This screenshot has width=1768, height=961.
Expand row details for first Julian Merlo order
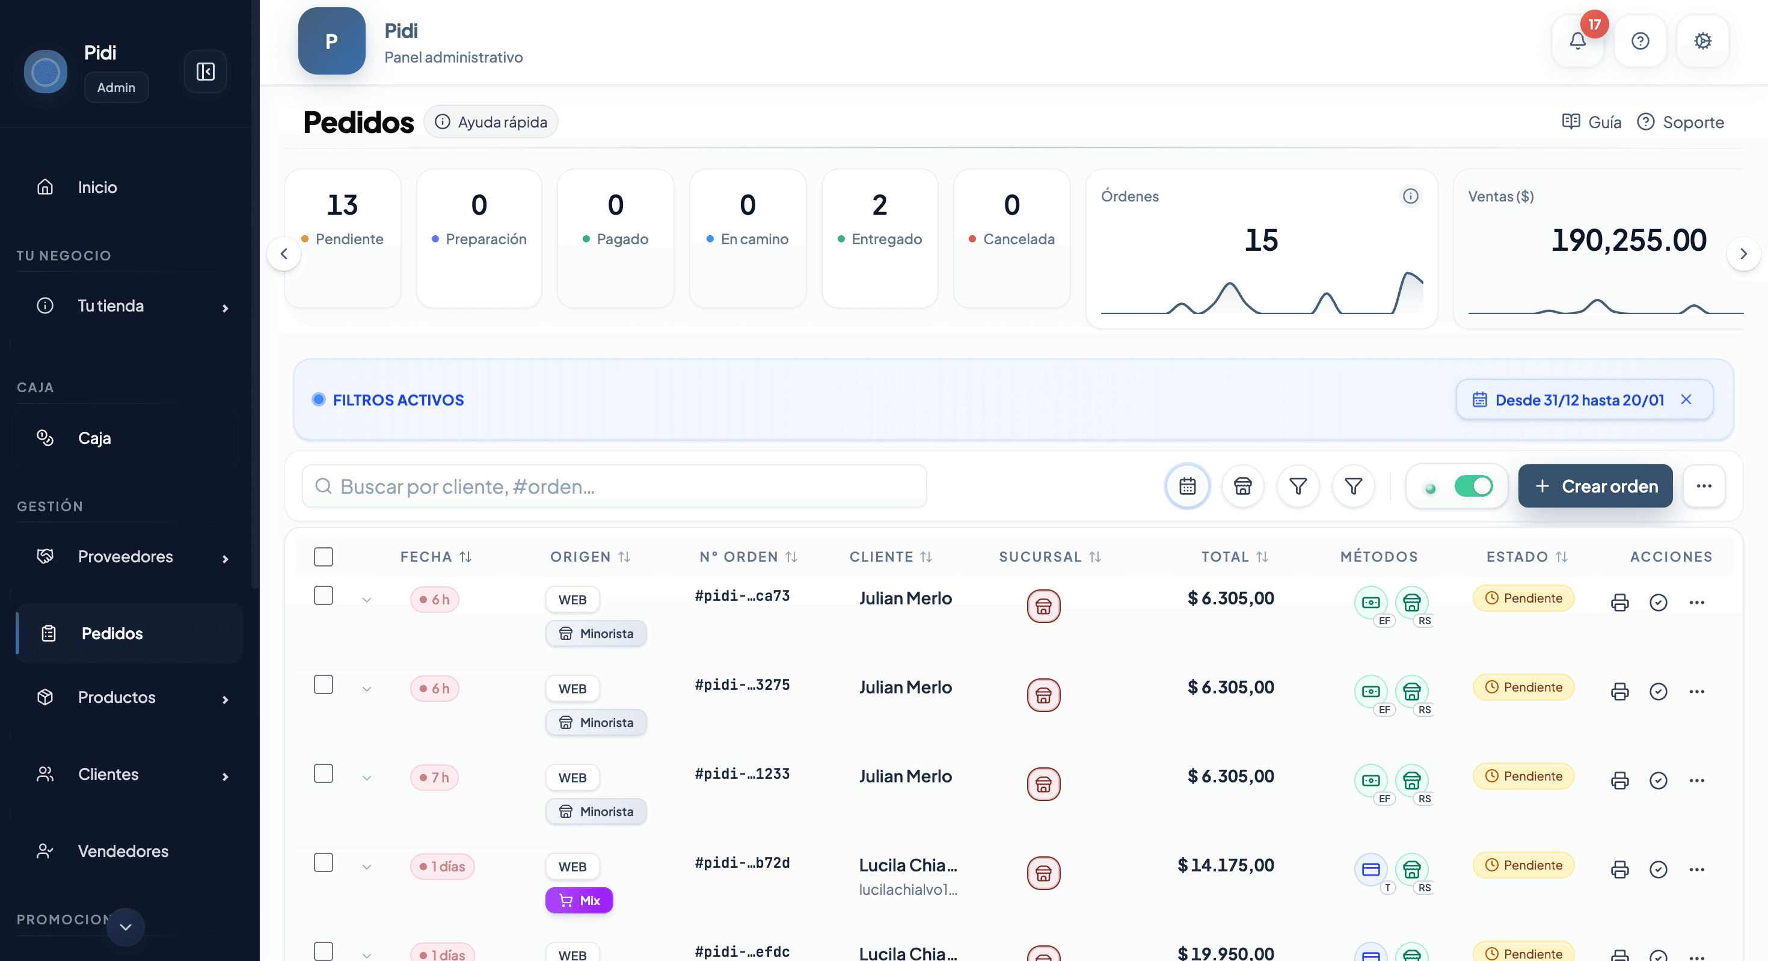[366, 600]
